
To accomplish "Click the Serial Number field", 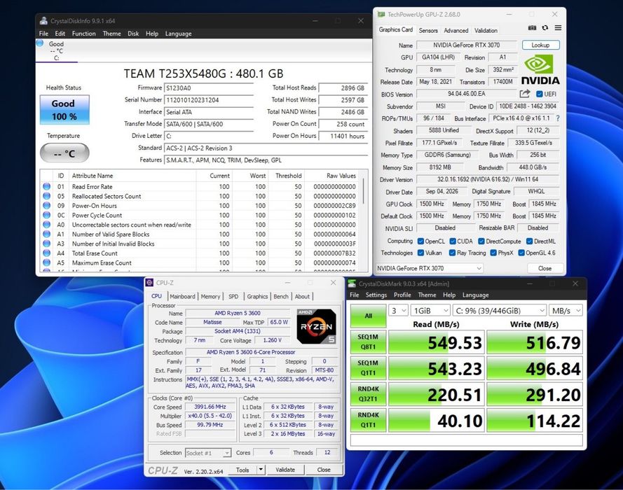I will (x=209, y=100).
